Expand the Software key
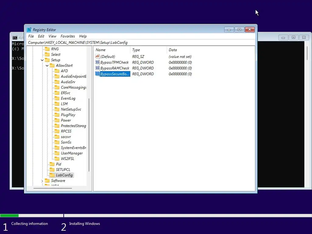 pos(42,181)
